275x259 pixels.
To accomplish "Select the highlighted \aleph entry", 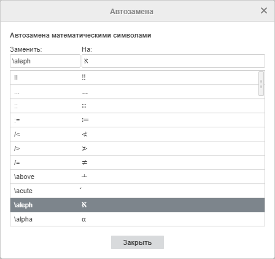I will [x=137, y=205].
